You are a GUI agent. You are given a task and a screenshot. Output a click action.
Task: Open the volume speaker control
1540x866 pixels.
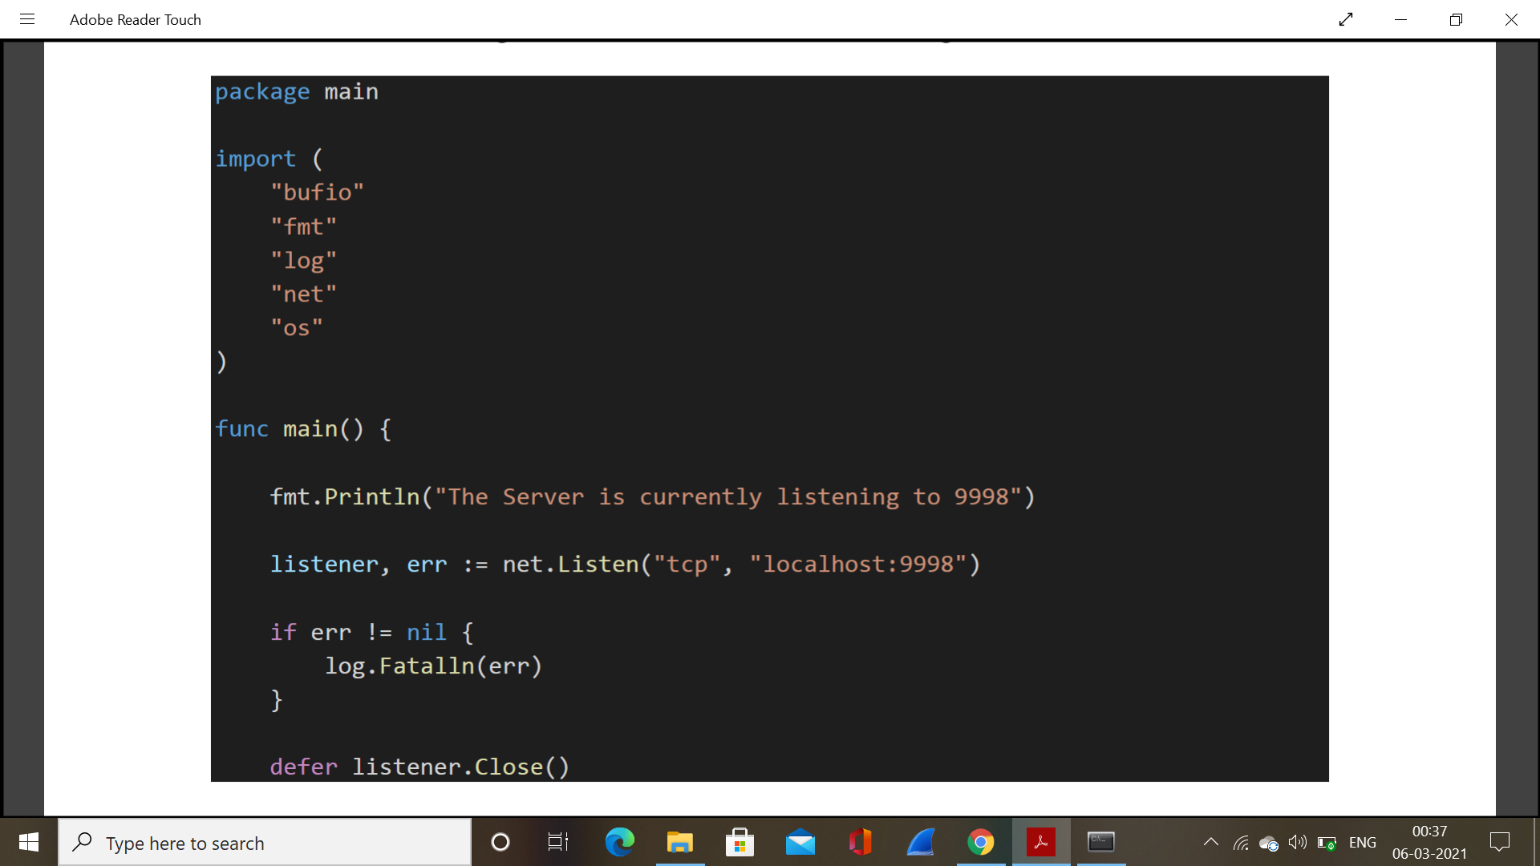(x=1297, y=843)
